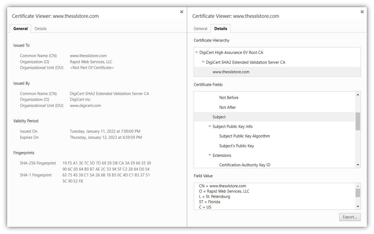Click Issued To organization Rapid Web Services, LLC
The height and width of the screenshot is (234, 374).
click(x=91, y=62)
